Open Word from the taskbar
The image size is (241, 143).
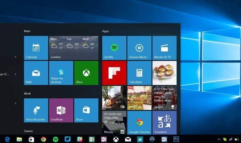click(164, 139)
